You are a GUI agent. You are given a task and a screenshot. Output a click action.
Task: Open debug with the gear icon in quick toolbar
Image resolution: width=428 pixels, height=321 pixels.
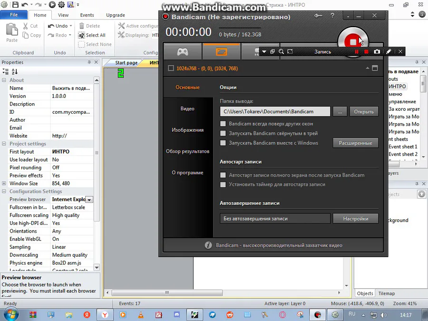[x=61, y=5]
